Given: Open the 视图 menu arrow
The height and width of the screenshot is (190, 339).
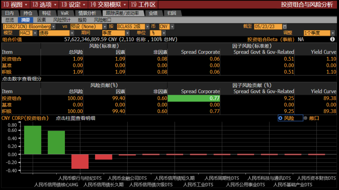Looking at the screenshot, I should tap(26, 5).
